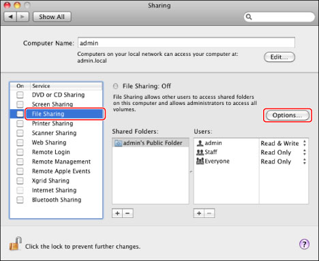Select Printer Sharing in the service list
The width and height of the screenshot is (319, 261).
52,123
